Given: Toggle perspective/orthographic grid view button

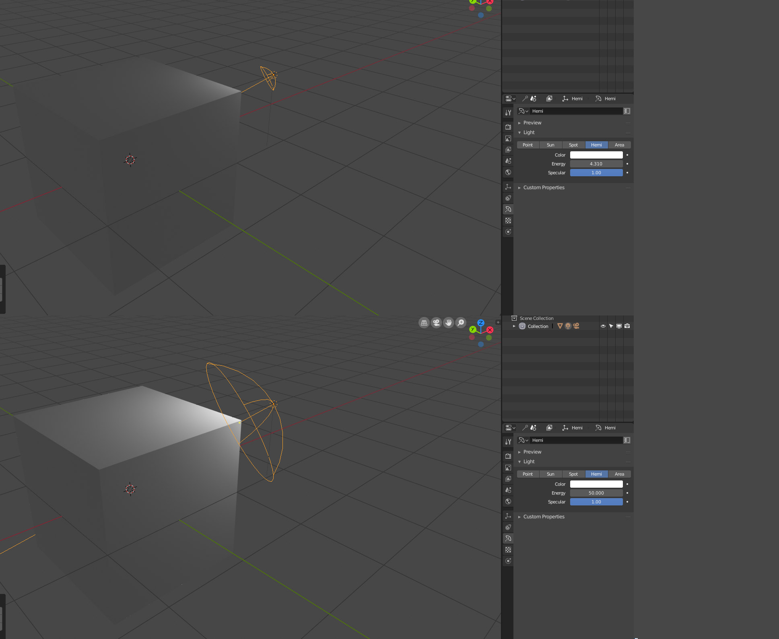Looking at the screenshot, I should [424, 323].
